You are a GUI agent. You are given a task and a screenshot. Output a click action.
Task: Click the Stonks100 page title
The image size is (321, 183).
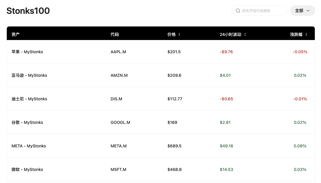pos(28,11)
